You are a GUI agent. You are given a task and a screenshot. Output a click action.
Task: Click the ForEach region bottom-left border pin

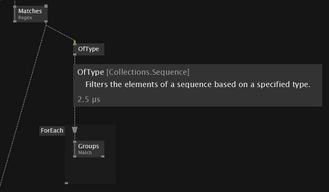tap(66, 183)
